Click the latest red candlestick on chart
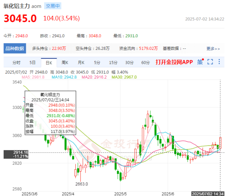The width and height of the screenshot is (225, 196). [220, 143]
